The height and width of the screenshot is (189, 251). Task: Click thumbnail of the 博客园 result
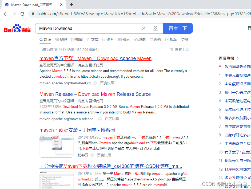pos(57,146)
